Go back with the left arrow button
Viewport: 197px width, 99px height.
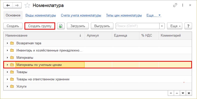[8, 5]
